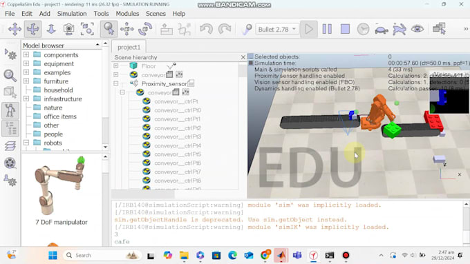Pause the running simulation

(327, 30)
